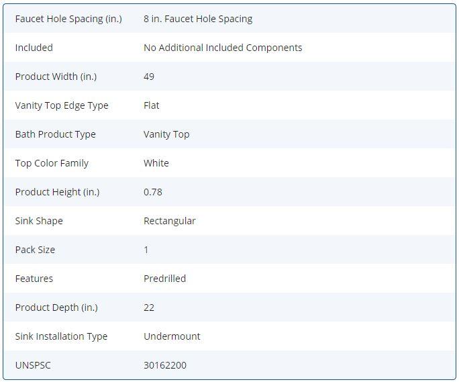Select the Undermount installation type value
This screenshot has height=382, width=459.
point(172,336)
